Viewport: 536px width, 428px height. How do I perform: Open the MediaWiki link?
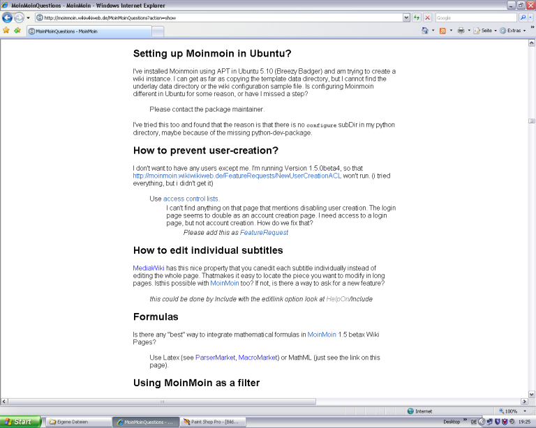click(149, 268)
